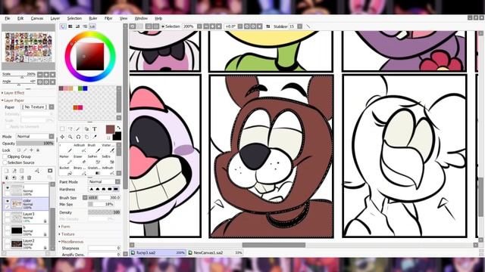Viewport: 485px width, 272px height.
Task: Open the zoom percentage dropdown in toolbar
Action: [199, 26]
